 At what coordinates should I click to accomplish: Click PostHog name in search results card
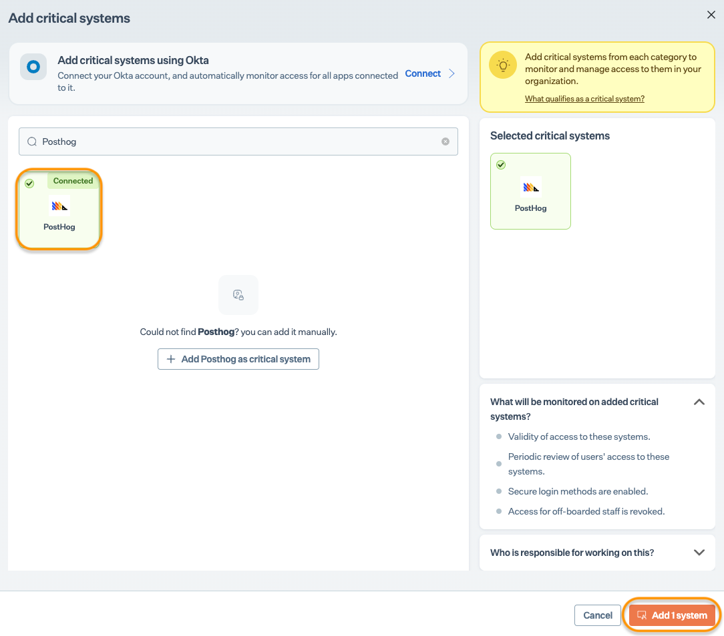pos(59,227)
